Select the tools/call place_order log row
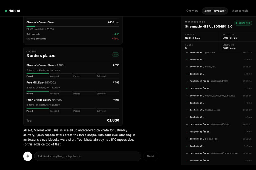 click(219, 139)
